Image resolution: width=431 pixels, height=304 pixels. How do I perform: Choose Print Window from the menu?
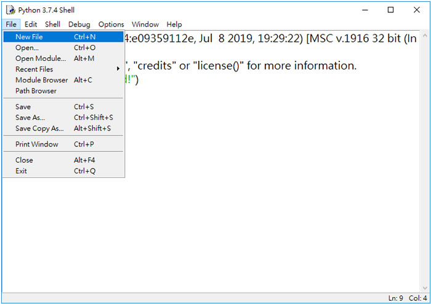63,144
